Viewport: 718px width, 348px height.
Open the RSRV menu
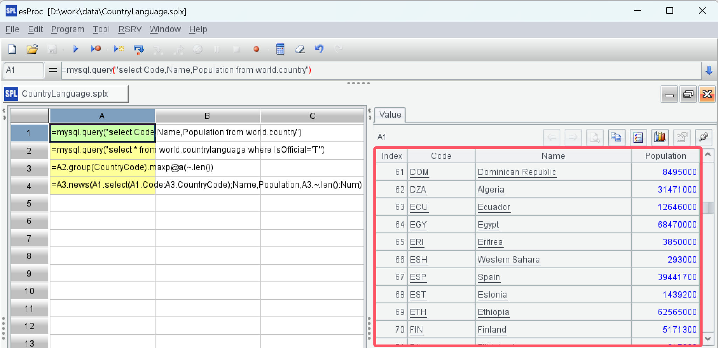point(130,29)
